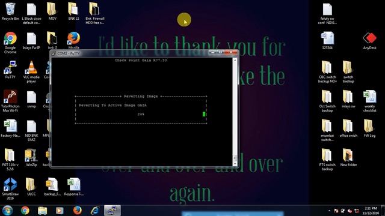
Task: Open the 'FW Log' folder
Action: tap(369, 128)
